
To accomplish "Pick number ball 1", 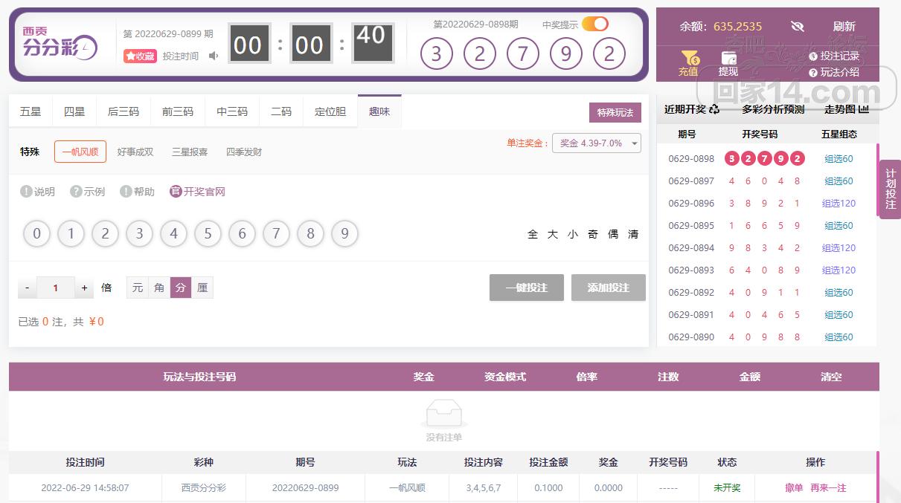I will click(x=71, y=234).
